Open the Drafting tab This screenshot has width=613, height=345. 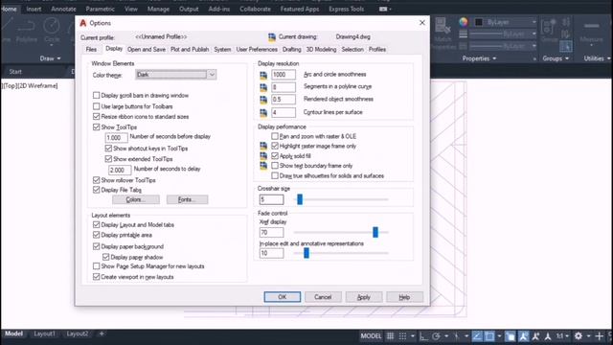[291, 49]
